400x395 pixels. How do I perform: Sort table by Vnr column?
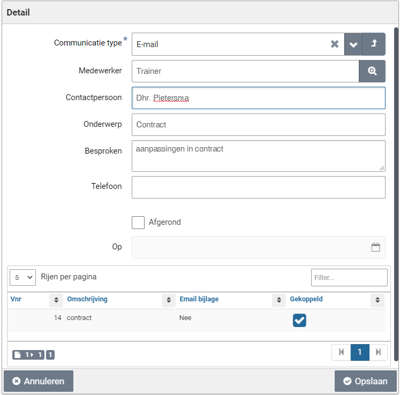tap(56, 300)
